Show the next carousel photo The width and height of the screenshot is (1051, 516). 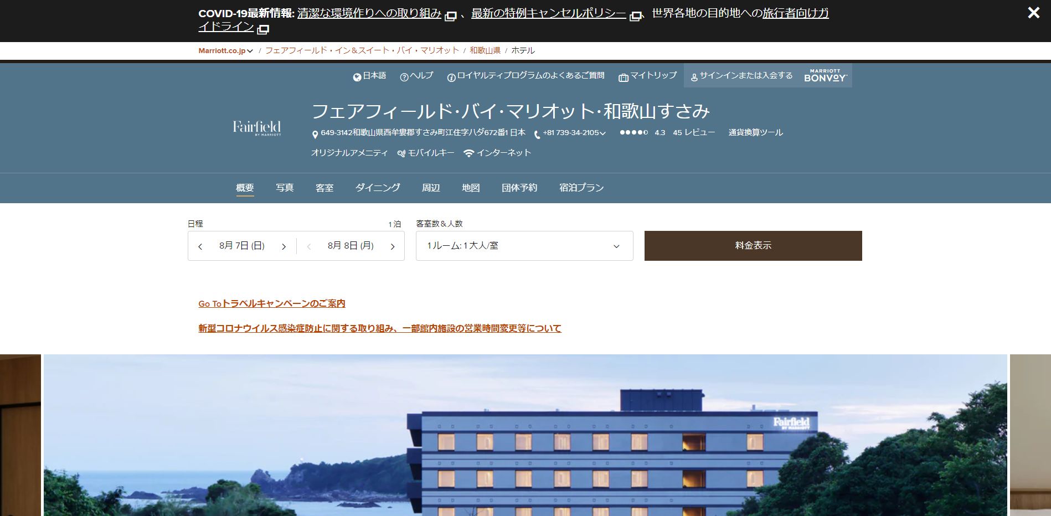pos(1031,435)
